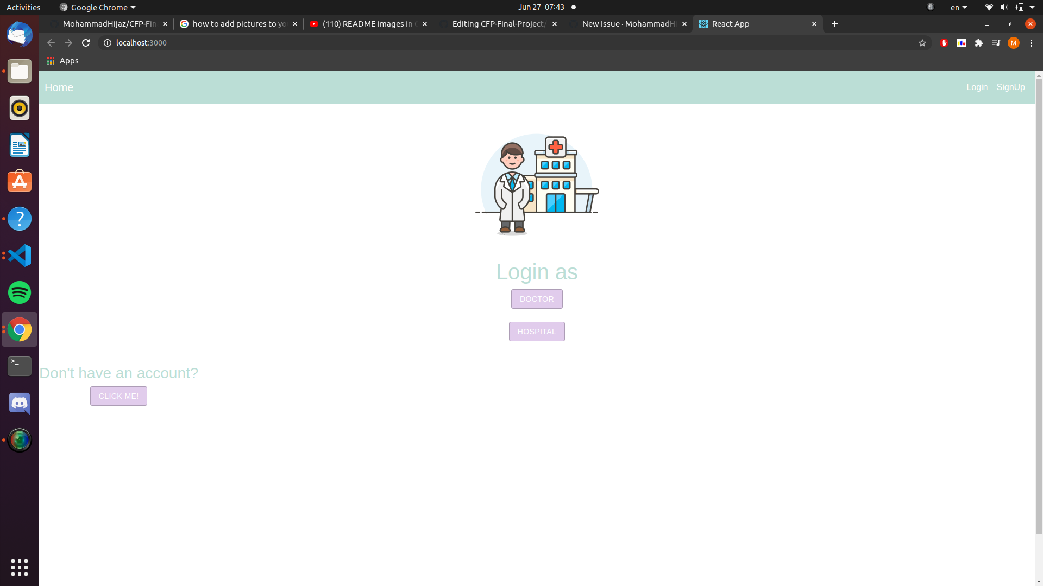Select the DOCTOR login option
This screenshot has width=1043, height=586.
coord(536,299)
